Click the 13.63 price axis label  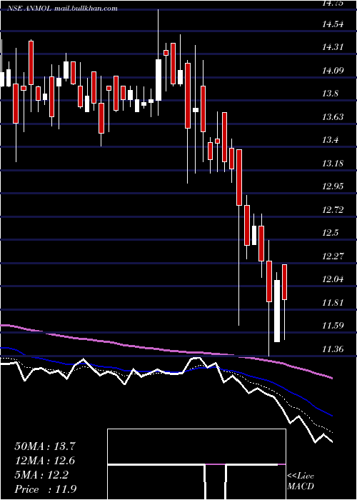click(x=333, y=117)
